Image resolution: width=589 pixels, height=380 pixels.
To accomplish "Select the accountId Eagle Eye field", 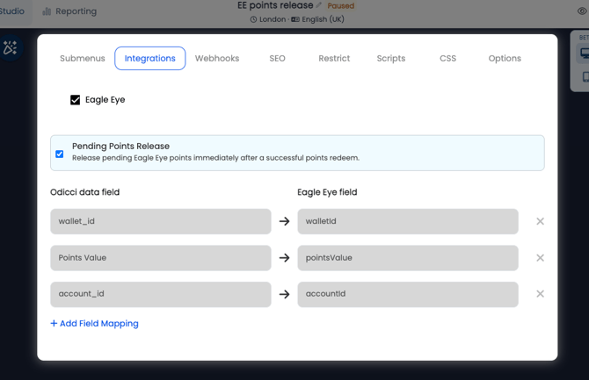I will [x=408, y=294].
